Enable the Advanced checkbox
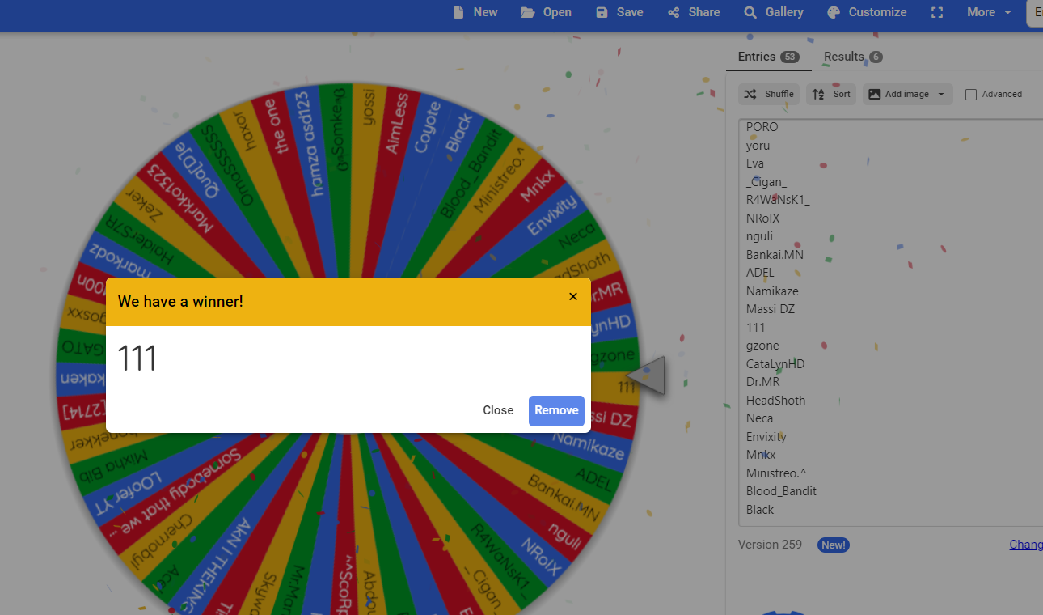 tap(971, 95)
